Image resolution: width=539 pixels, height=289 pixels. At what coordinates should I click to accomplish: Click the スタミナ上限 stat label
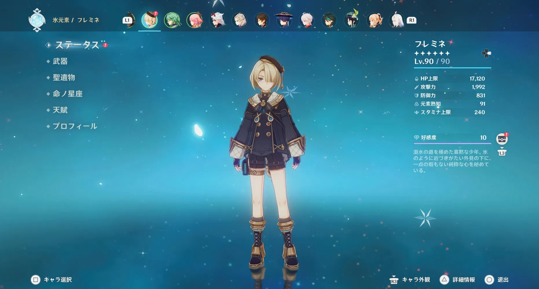click(x=435, y=112)
